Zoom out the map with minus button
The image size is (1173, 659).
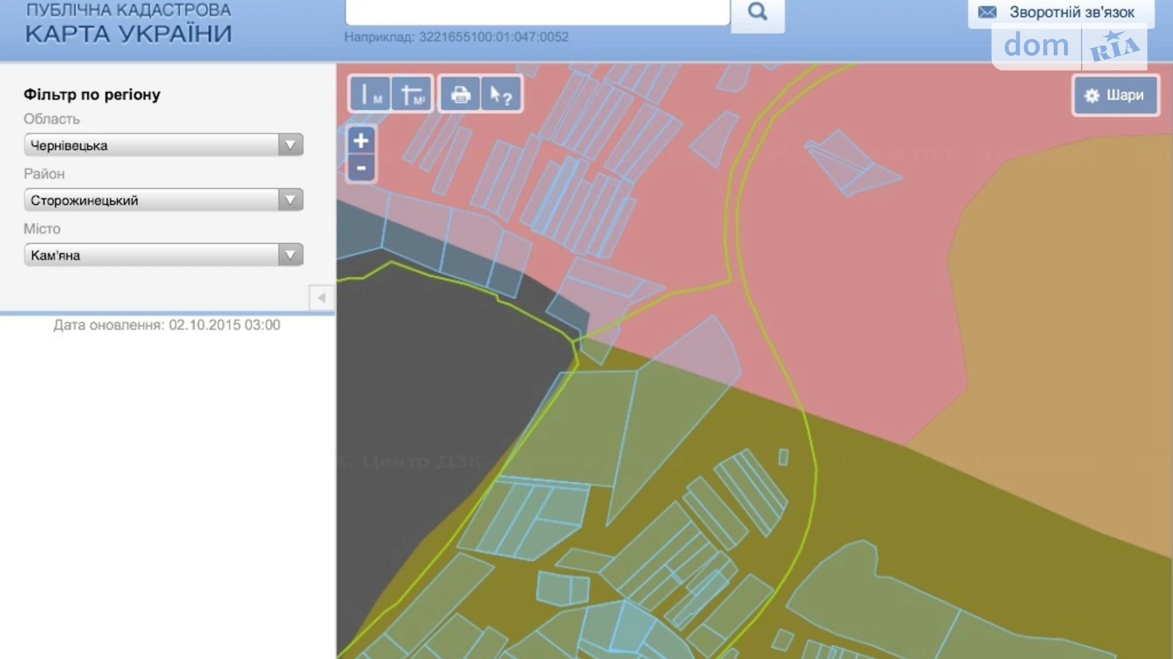click(361, 169)
